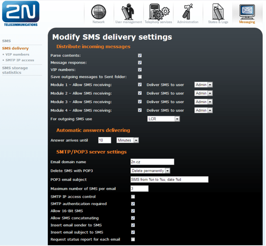Viewport: 266px width, 246px height.
Task: Click Maximum number of SMS per email field
Action: point(140,188)
